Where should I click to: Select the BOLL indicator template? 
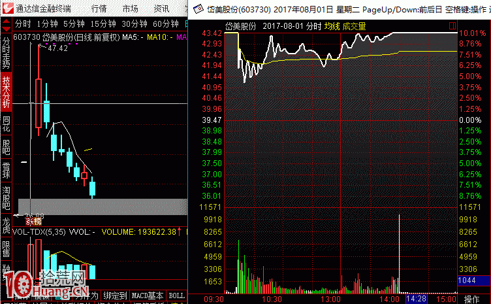click(x=176, y=296)
